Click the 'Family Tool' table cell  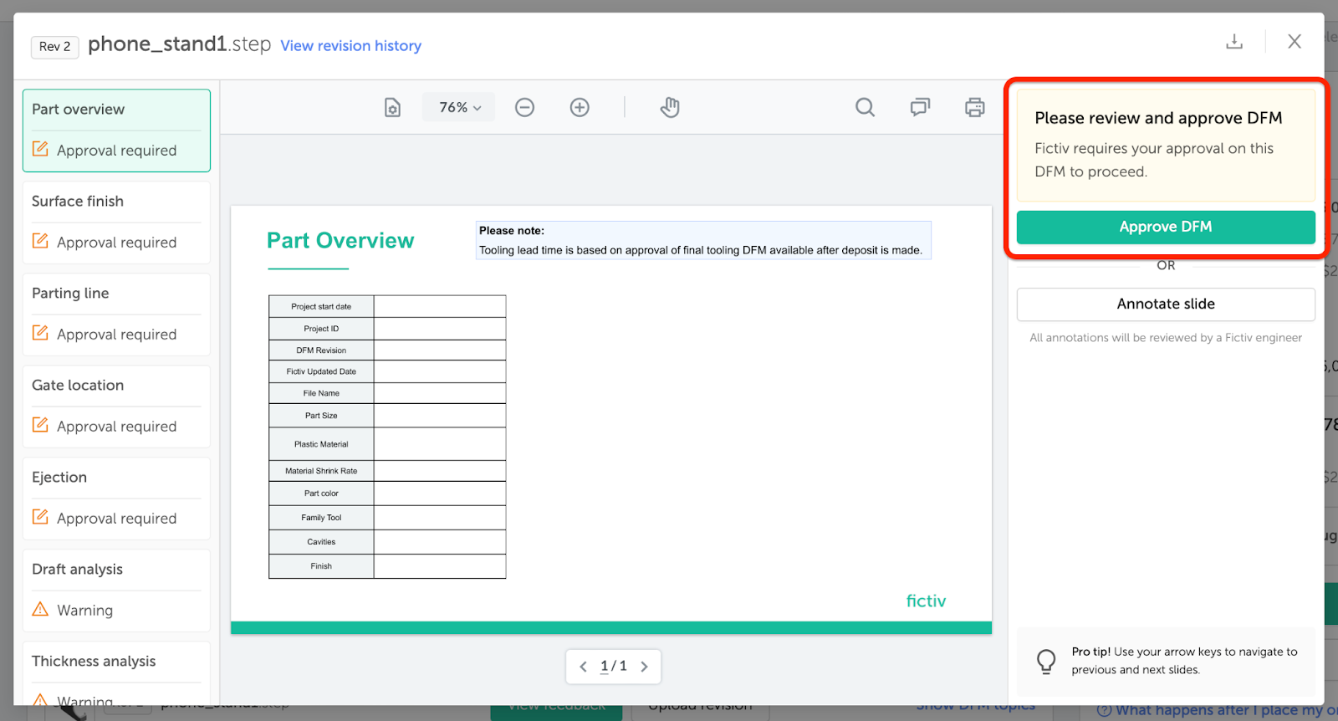[x=321, y=518]
